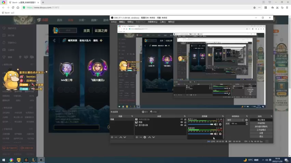Expand the Douyu video dropdown
The image size is (291, 163).
click(94, 20)
